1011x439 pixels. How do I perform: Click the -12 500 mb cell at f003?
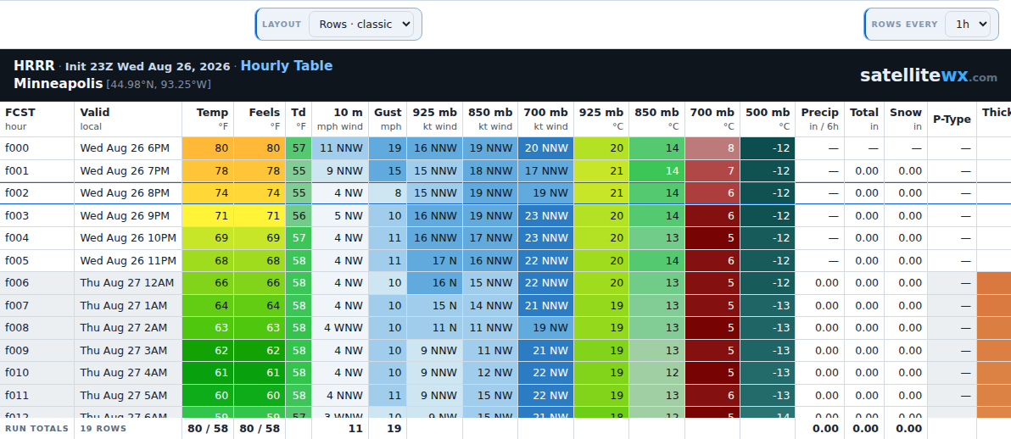[x=768, y=216]
